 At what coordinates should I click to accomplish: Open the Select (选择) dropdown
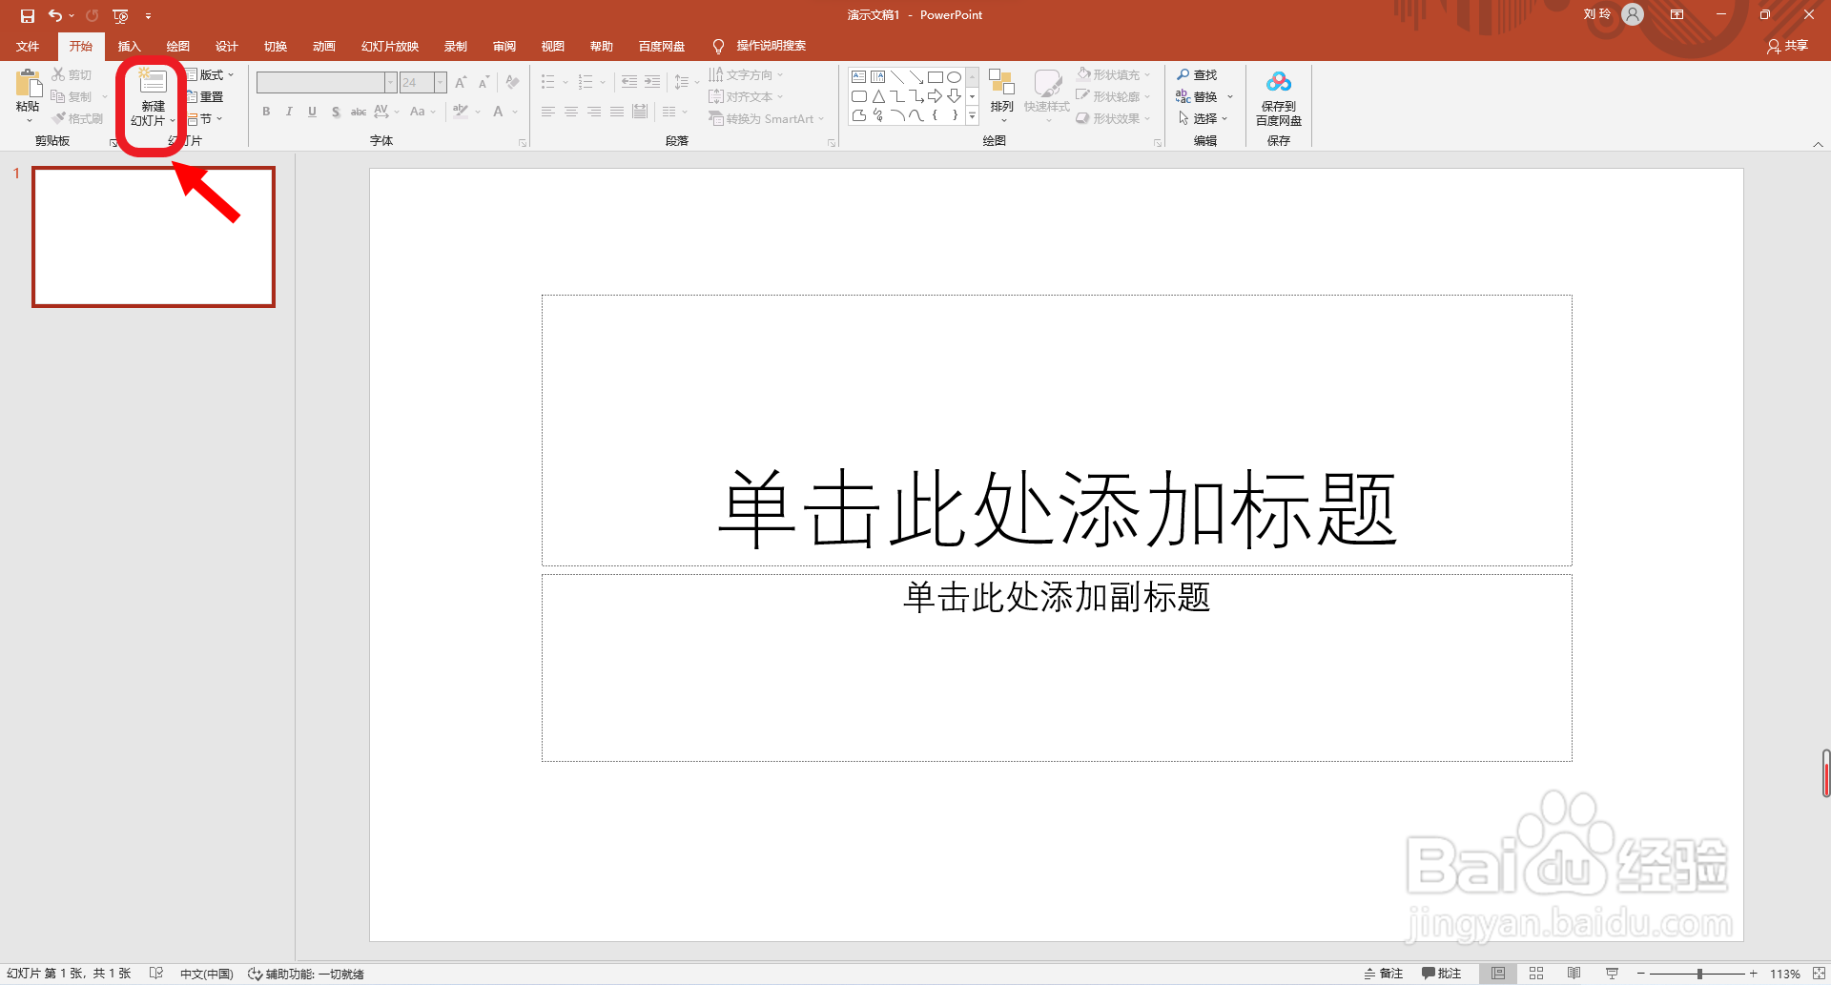point(1204,118)
